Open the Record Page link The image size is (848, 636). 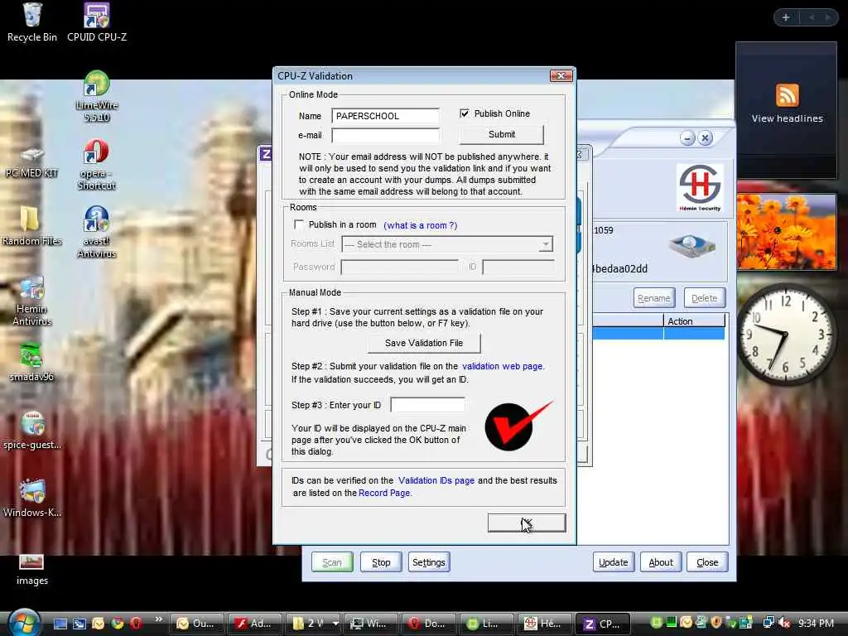point(384,493)
